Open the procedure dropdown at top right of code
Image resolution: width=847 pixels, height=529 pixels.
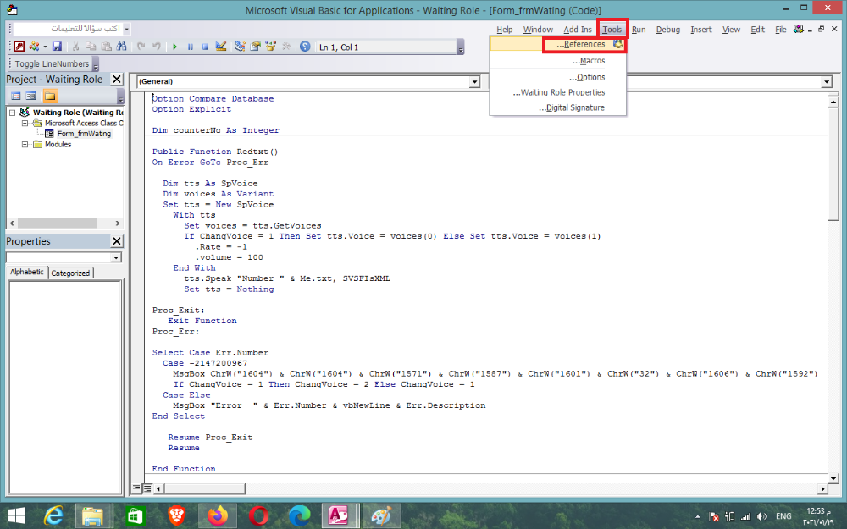click(826, 82)
